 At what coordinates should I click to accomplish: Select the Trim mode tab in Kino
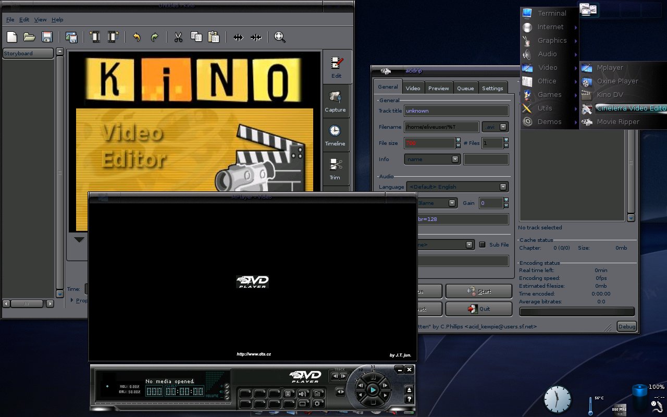[335, 169]
